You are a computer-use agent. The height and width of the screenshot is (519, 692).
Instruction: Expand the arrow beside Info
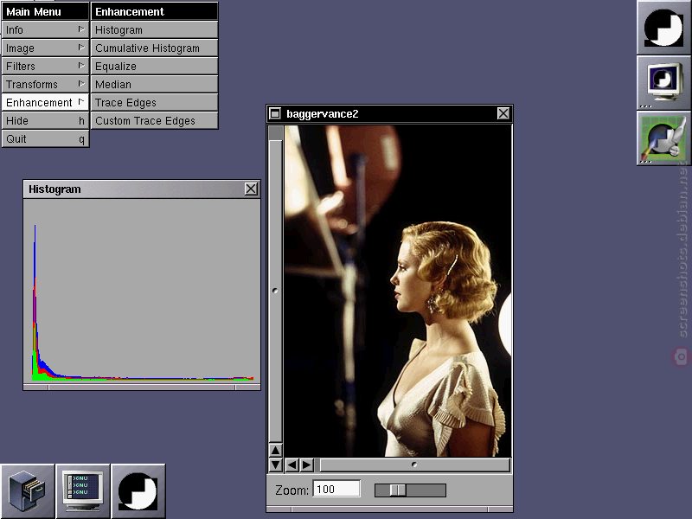[x=81, y=29]
